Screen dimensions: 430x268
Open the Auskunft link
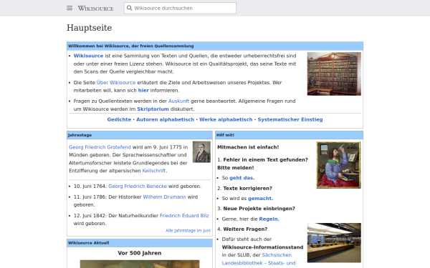click(178, 101)
